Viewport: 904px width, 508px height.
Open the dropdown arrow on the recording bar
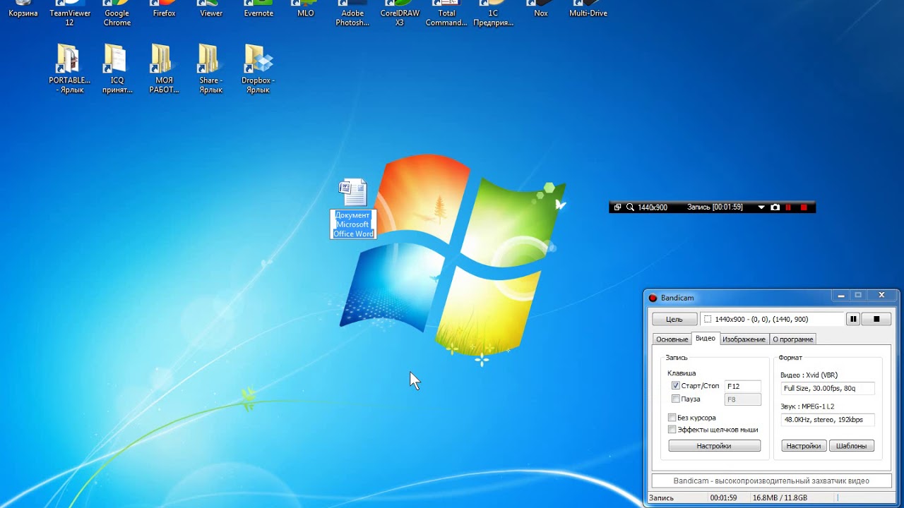[x=761, y=207]
